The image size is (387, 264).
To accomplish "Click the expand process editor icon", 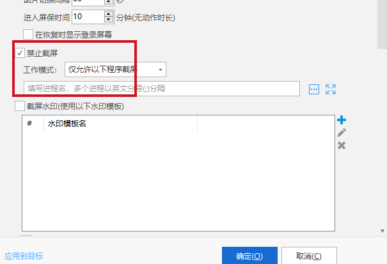I will tap(331, 89).
